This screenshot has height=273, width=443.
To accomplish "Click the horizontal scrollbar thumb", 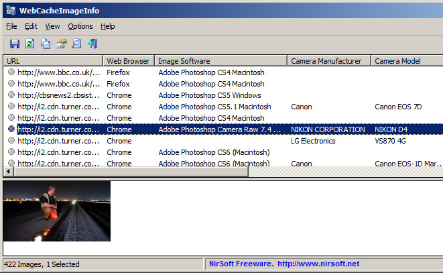I will click(131, 171).
